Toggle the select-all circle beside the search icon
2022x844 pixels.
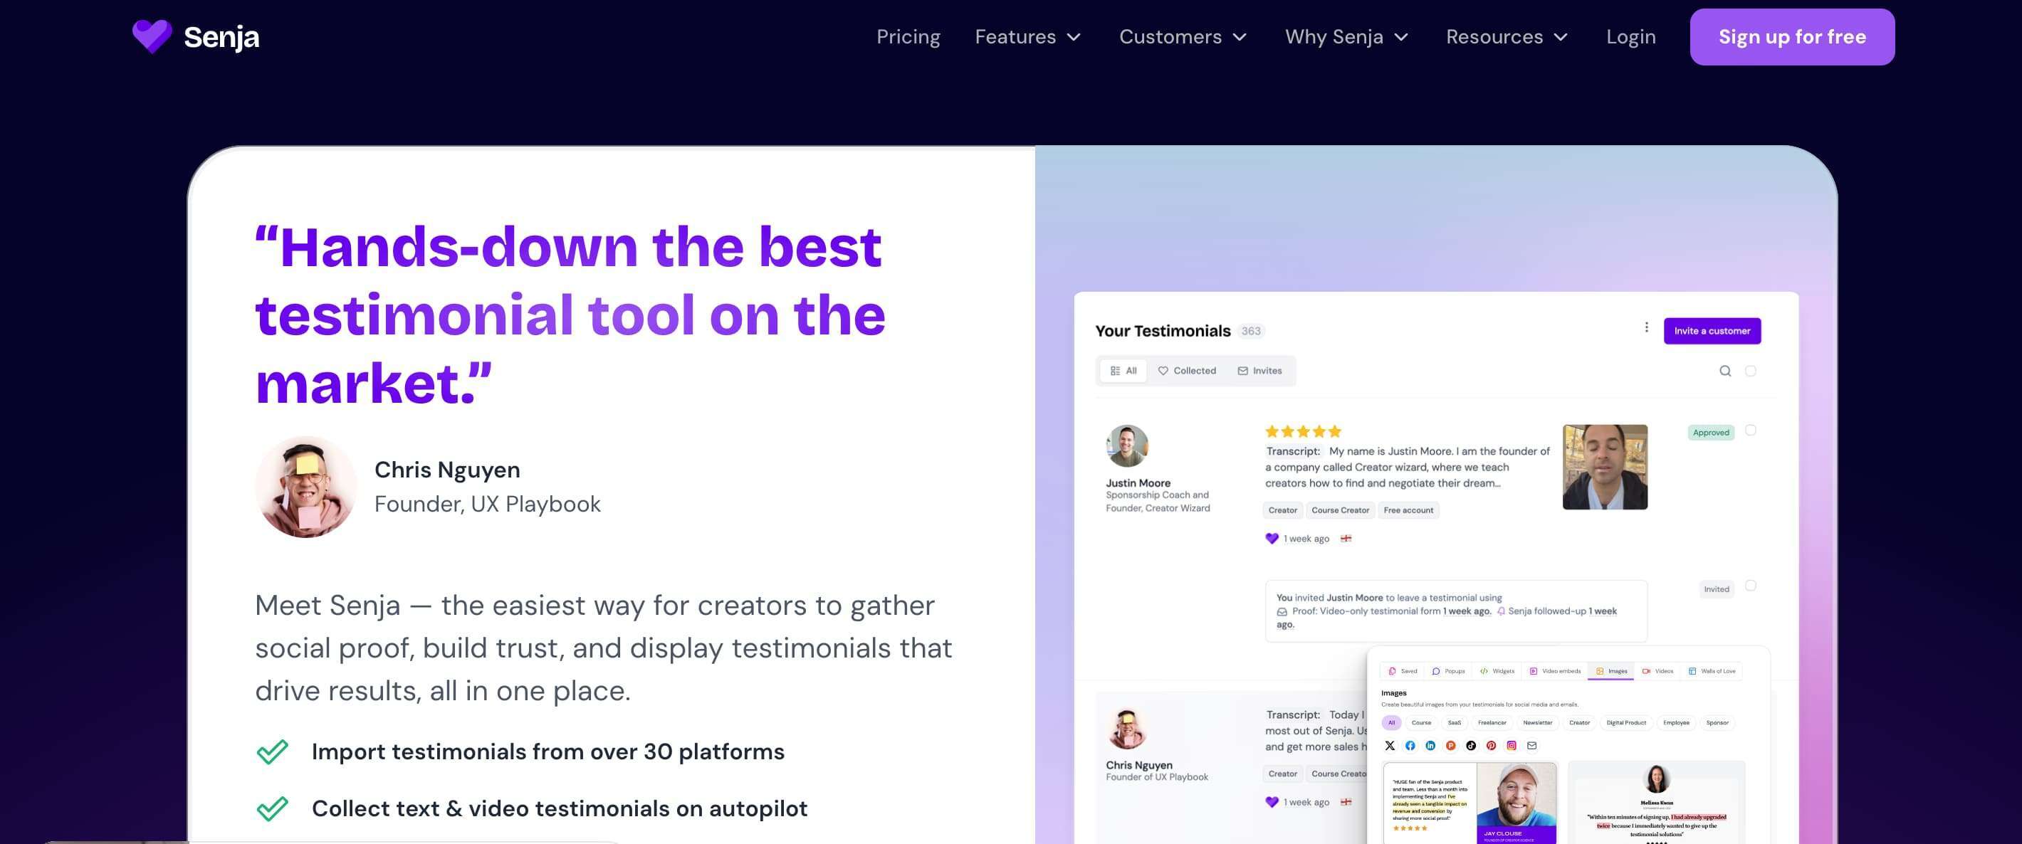[x=1751, y=371]
